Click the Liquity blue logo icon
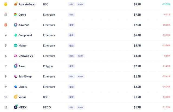Screen dimensions: 173x112 click(x=16, y=87)
